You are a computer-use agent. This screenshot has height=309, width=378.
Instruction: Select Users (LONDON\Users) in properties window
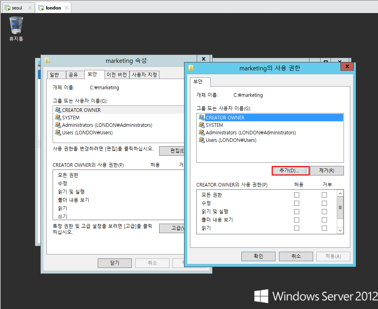(119, 133)
